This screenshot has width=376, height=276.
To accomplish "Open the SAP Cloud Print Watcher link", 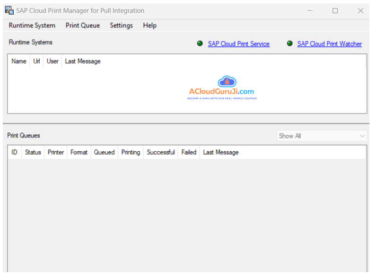I will [x=329, y=44].
